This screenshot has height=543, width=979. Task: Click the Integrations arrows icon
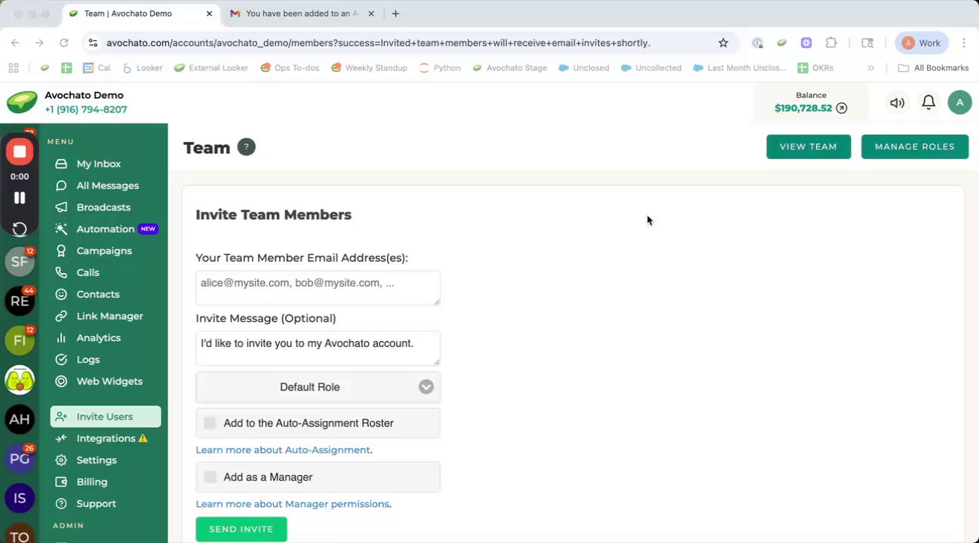(61, 438)
